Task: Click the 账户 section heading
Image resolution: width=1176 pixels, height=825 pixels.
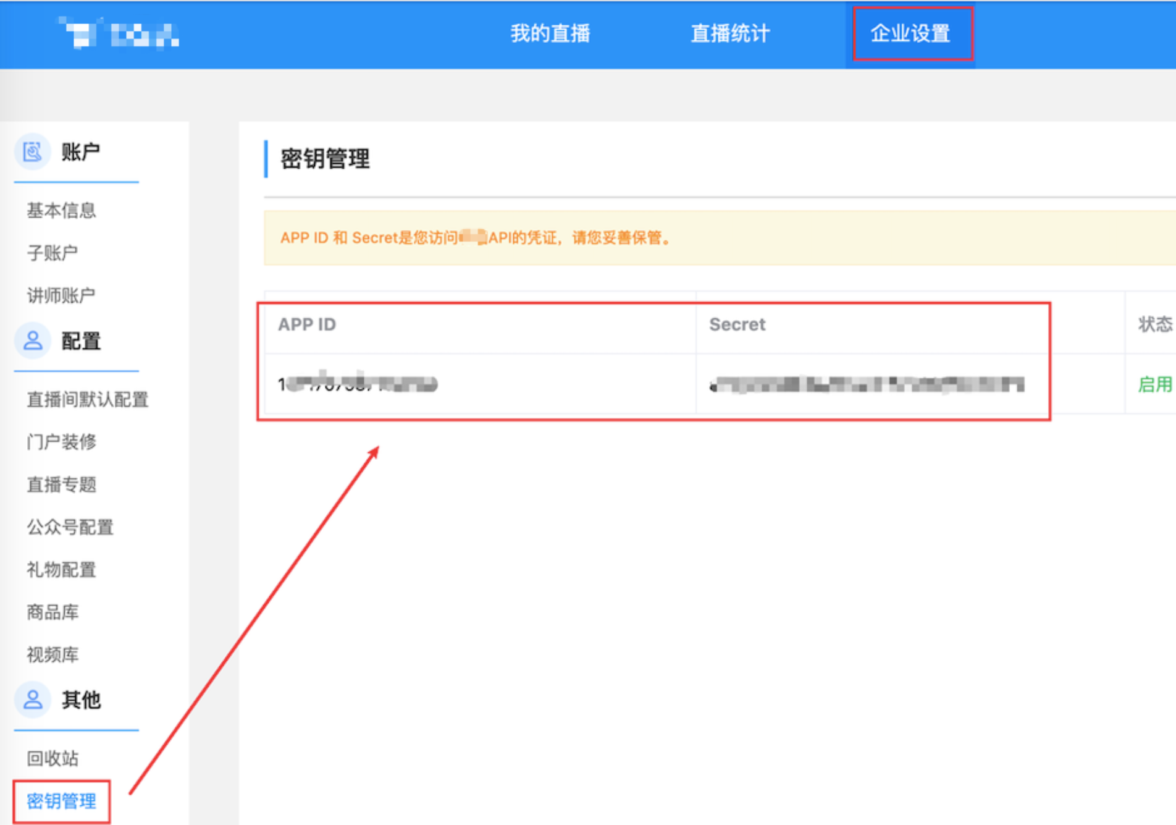Action: [x=80, y=151]
